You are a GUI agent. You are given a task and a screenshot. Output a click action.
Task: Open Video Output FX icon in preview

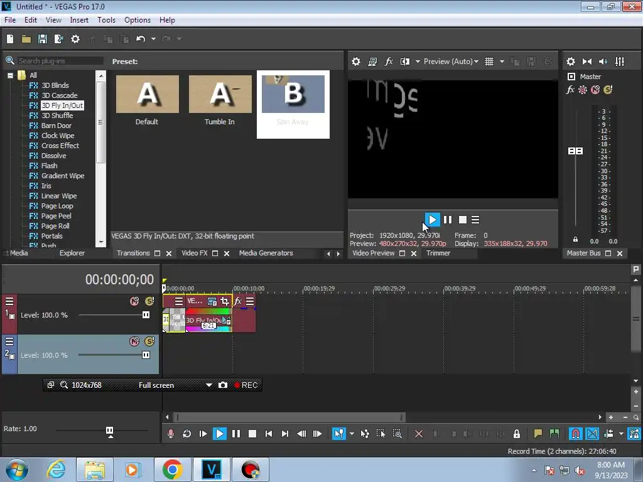tap(388, 62)
